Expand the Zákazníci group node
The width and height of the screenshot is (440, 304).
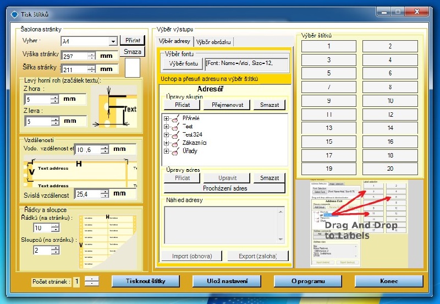point(167,143)
